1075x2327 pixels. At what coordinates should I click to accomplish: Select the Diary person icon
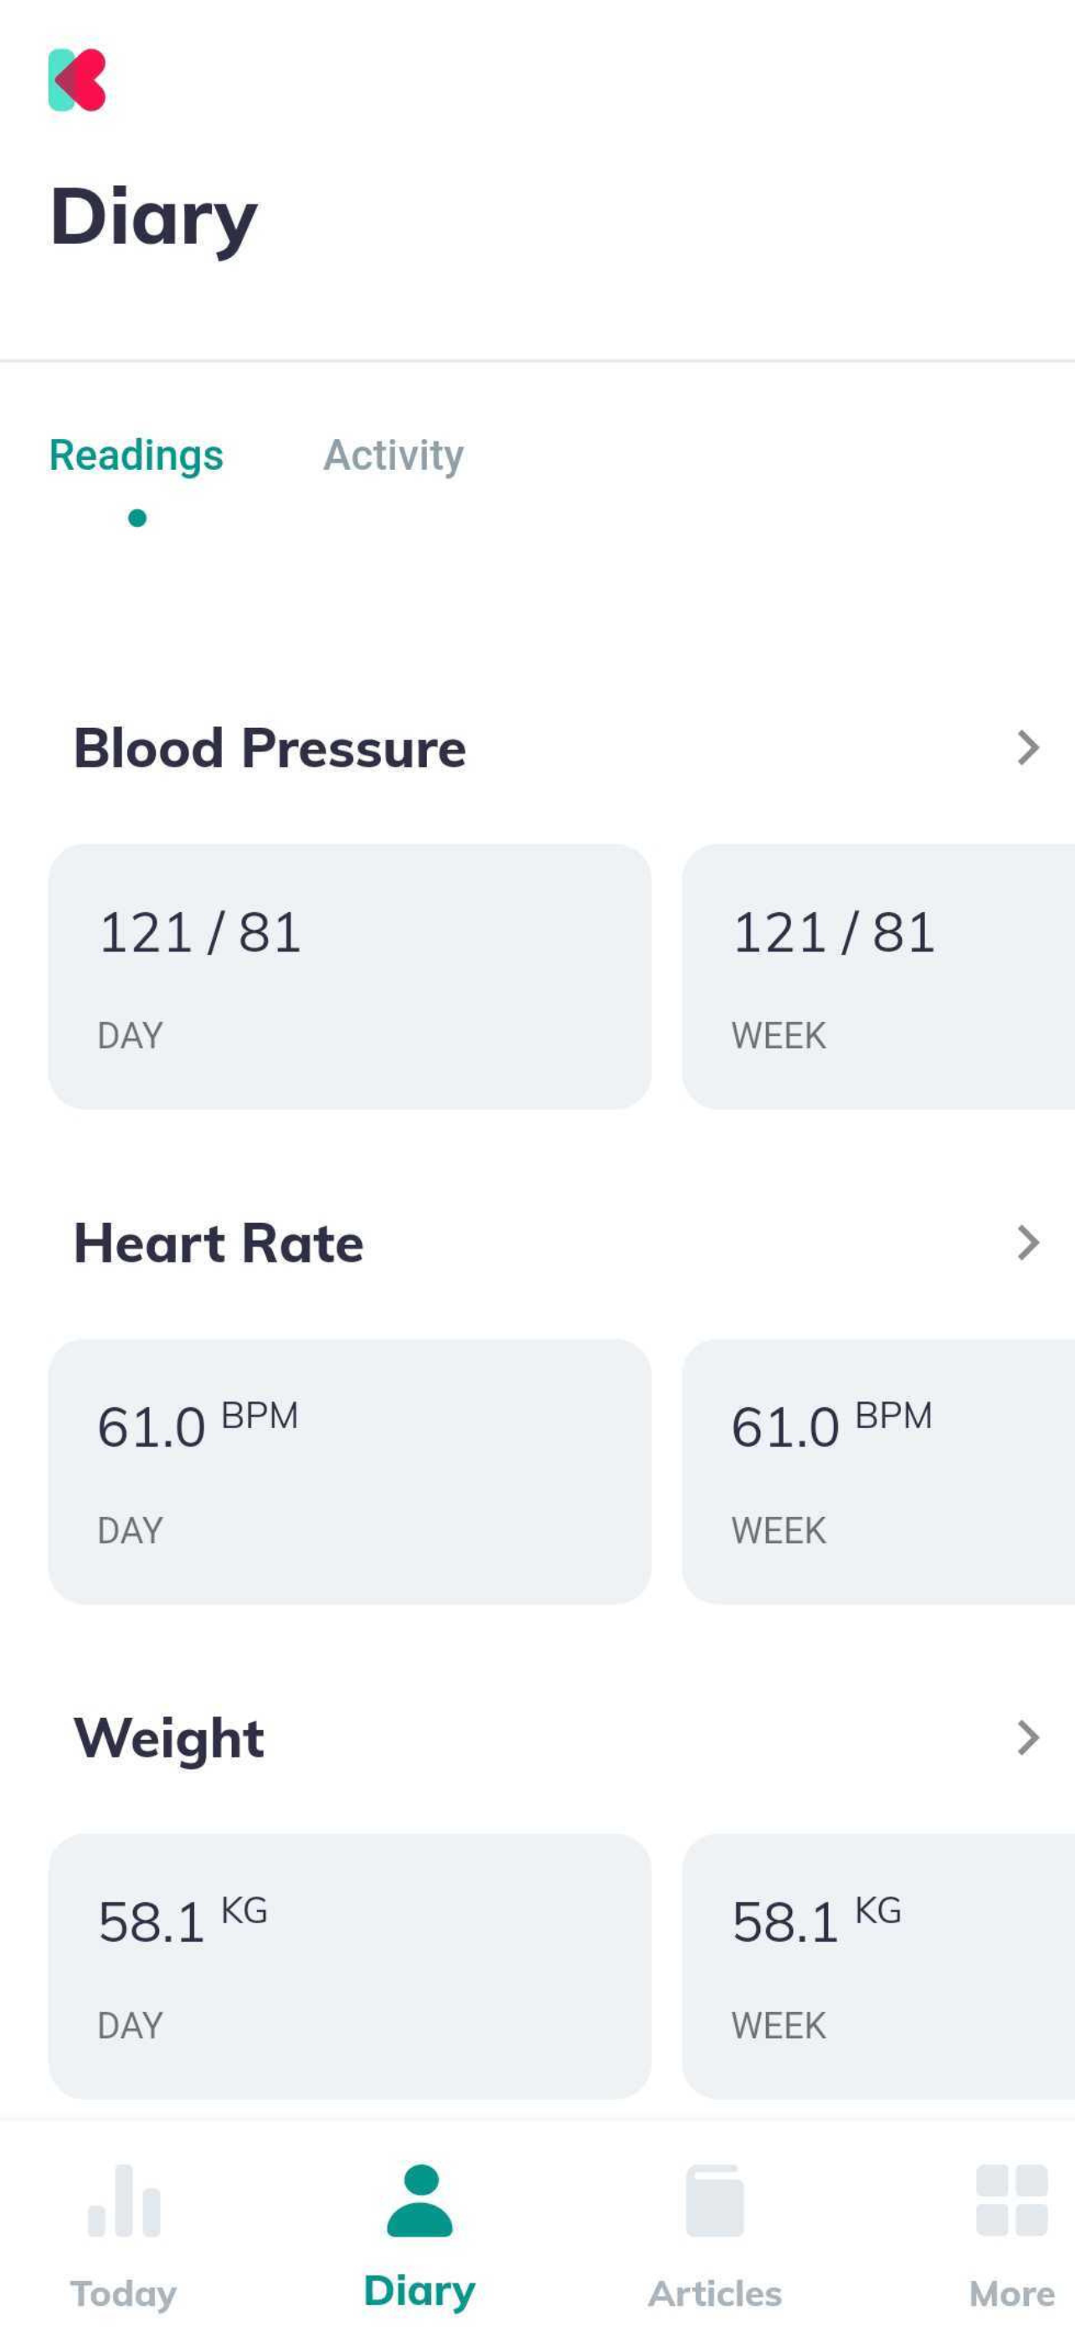click(419, 2200)
